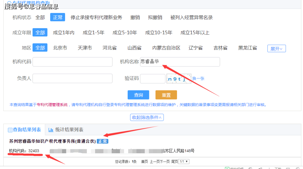Select 正常 under 机构状态
Screen dimensions: 303x169
[58, 17]
